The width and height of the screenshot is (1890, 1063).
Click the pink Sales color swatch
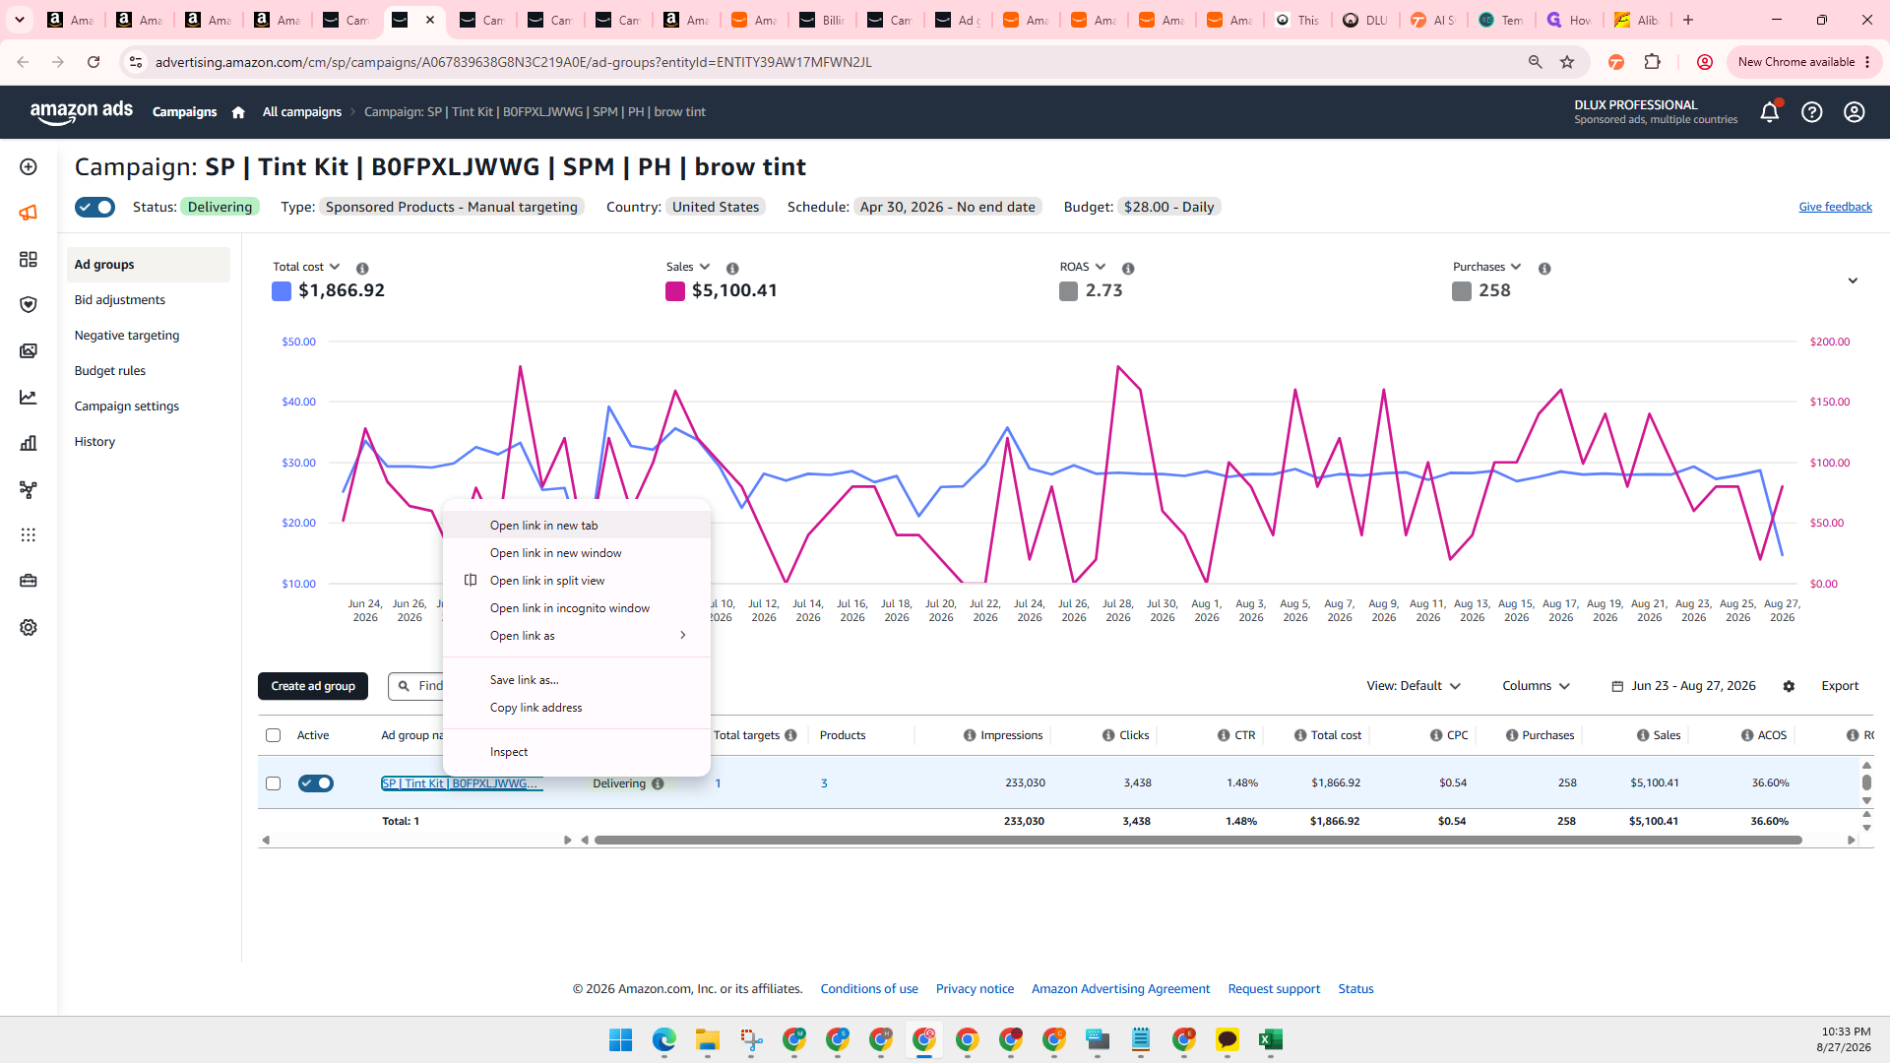(x=675, y=291)
